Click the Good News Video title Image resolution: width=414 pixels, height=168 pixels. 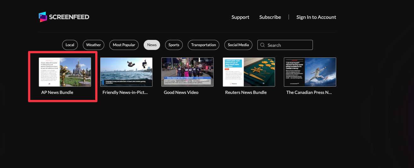[x=181, y=93]
